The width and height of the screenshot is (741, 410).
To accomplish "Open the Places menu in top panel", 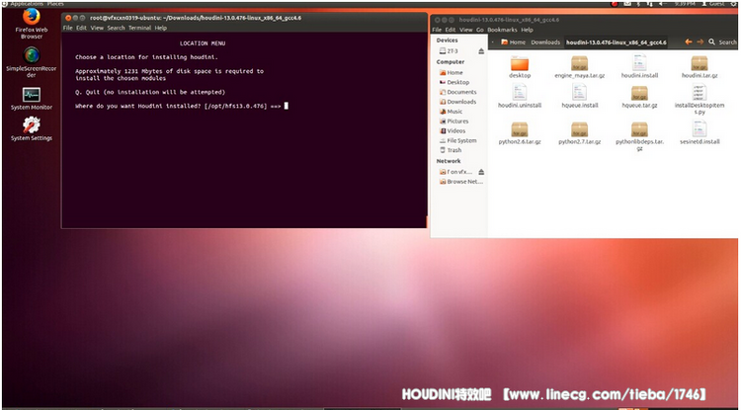I will 55,4.
